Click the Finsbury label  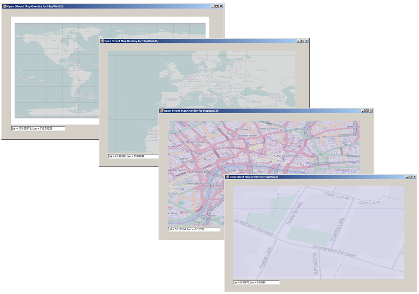(243, 129)
